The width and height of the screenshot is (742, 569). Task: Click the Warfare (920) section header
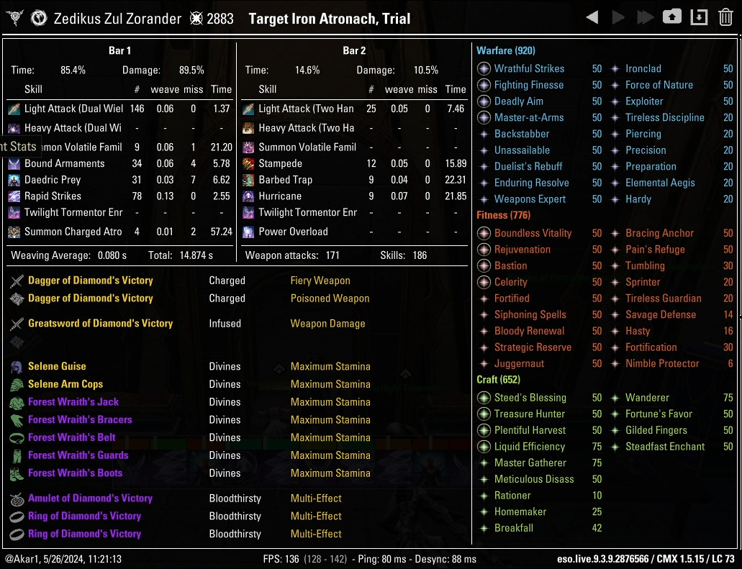pyautogui.click(x=506, y=51)
